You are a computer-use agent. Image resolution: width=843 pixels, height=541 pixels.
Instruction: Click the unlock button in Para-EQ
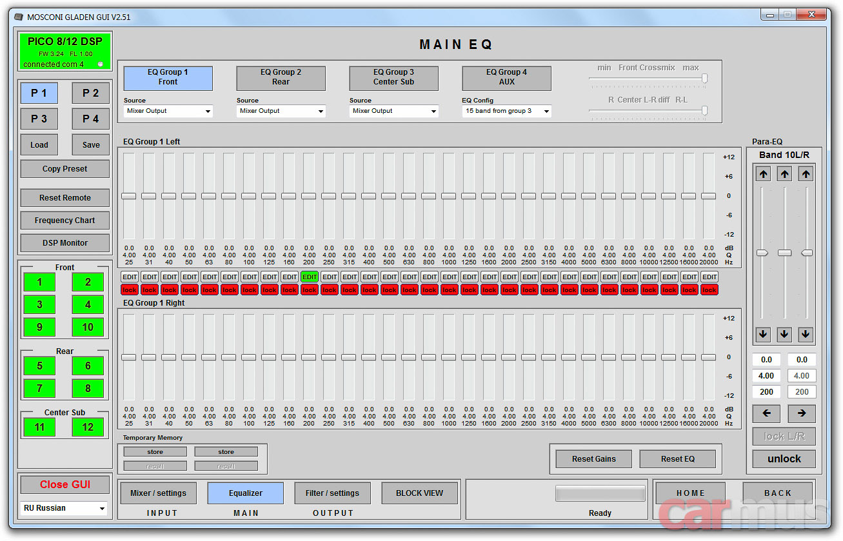784,459
